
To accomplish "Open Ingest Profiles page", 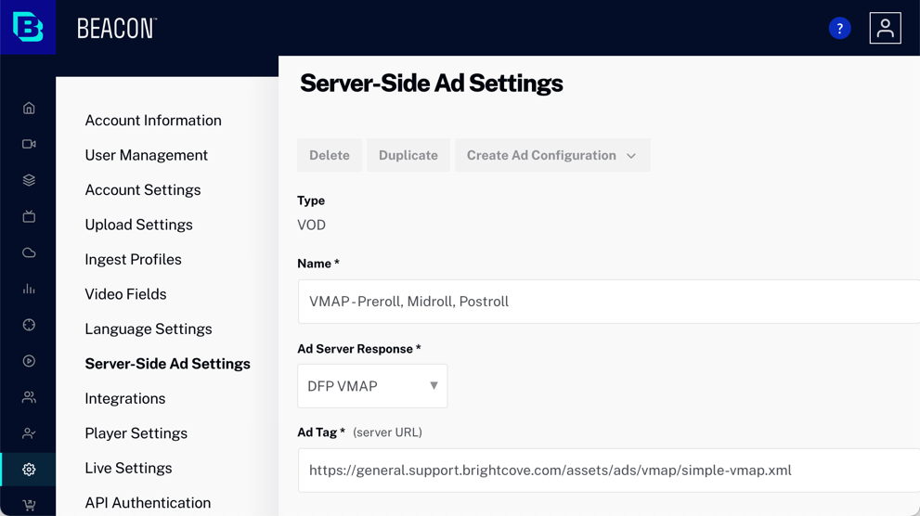I will (133, 259).
